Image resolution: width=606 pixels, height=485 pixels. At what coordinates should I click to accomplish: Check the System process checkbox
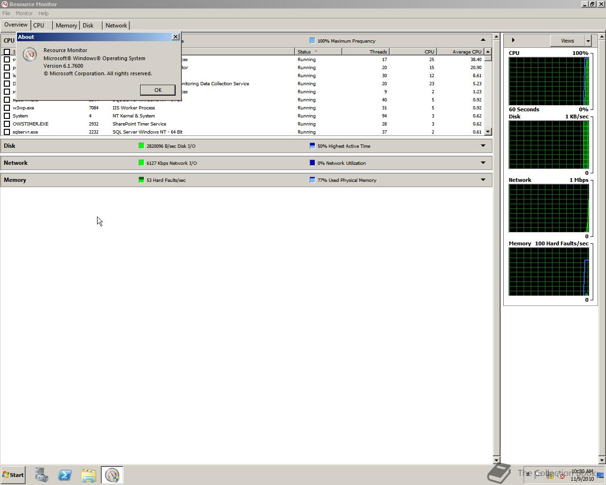pos(7,116)
